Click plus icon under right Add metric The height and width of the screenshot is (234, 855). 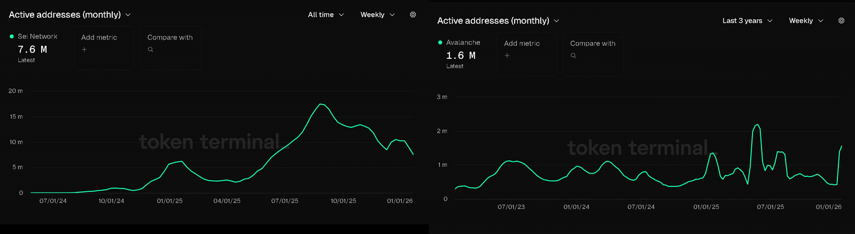(507, 56)
